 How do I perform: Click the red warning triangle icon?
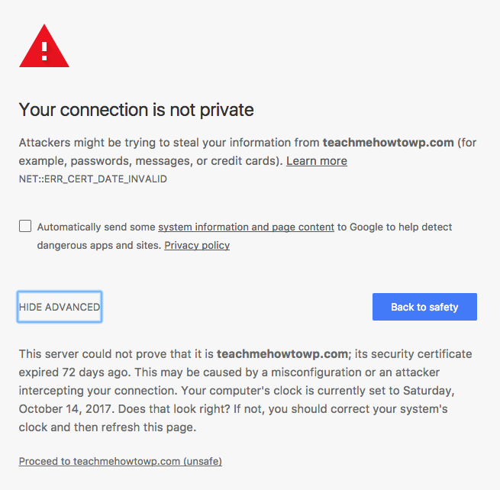point(44,48)
